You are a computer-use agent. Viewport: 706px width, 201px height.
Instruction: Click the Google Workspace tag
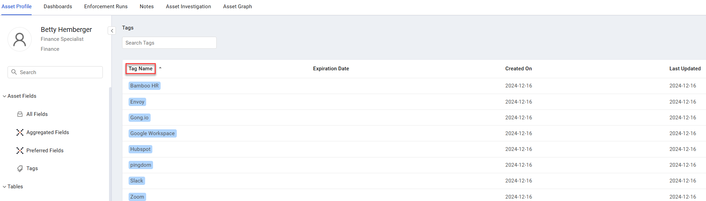click(x=152, y=133)
